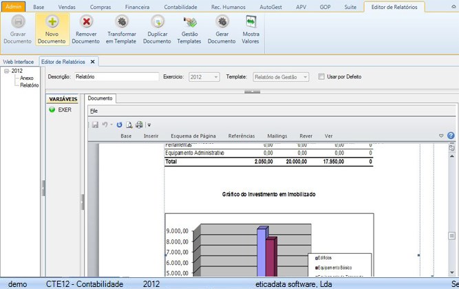Image resolution: width=459 pixels, height=289 pixels.
Task: Open the blue help question mark icon
Action: click(x=451, y=136)
